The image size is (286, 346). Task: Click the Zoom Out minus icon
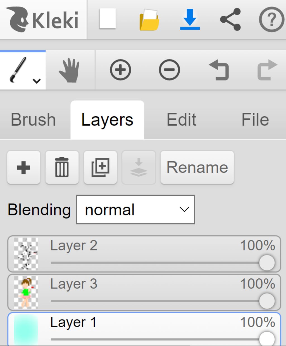(169, 70)
